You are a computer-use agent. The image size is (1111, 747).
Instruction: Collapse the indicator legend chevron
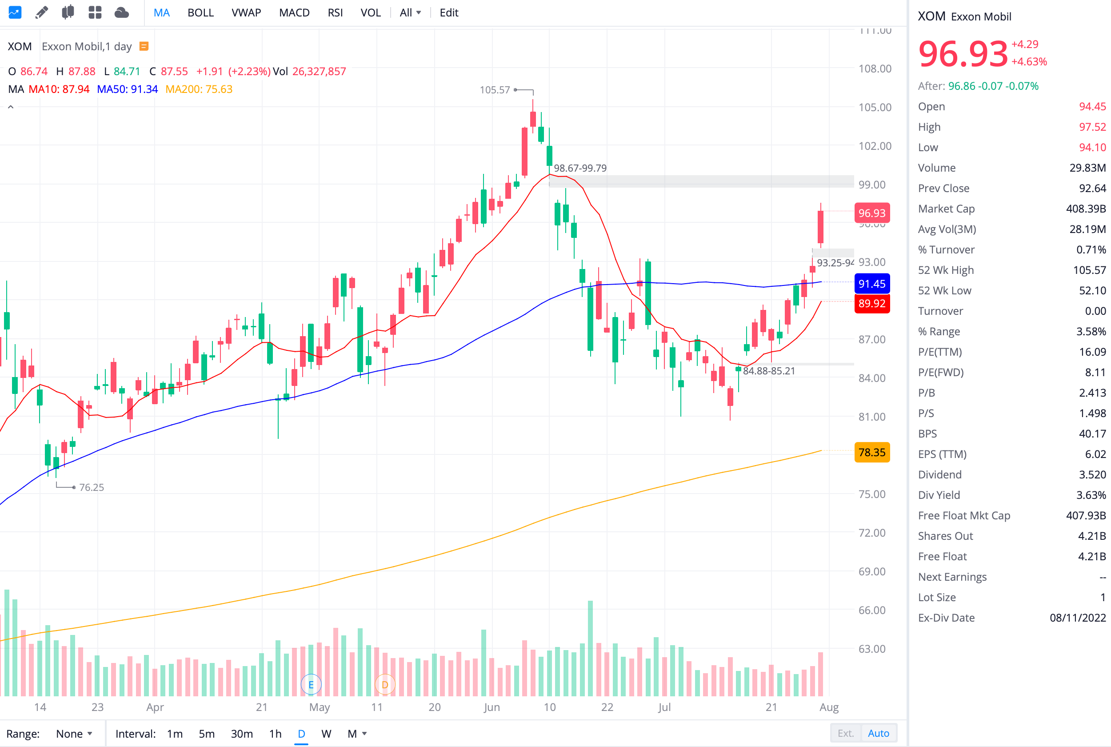click(x=11, y=107)
